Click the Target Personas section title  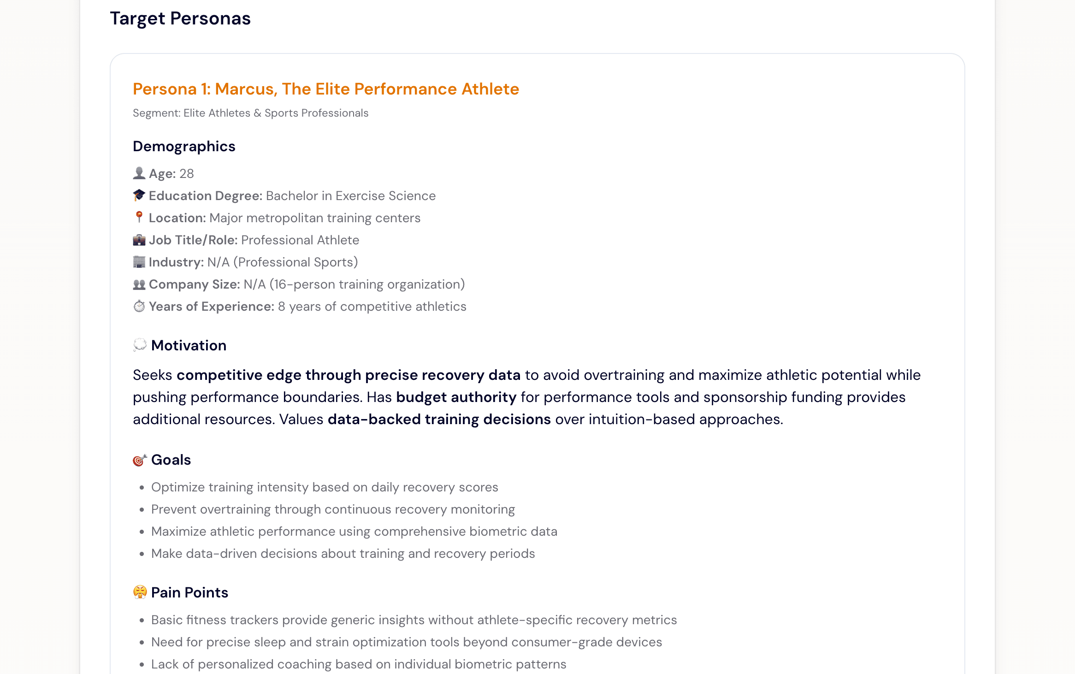tap(180, 18)
